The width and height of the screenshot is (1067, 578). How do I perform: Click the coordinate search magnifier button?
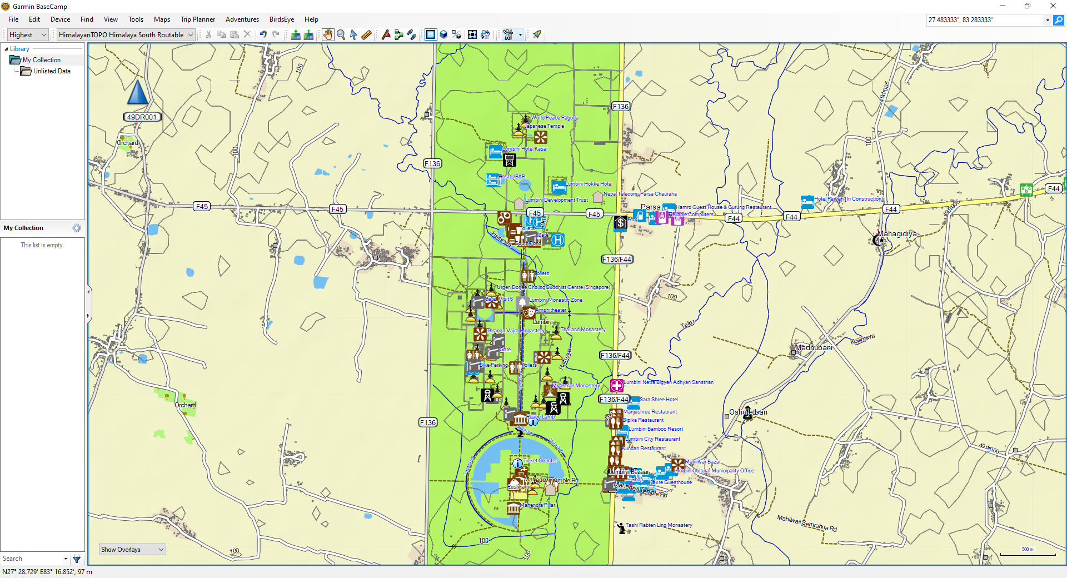[1059, 20]
